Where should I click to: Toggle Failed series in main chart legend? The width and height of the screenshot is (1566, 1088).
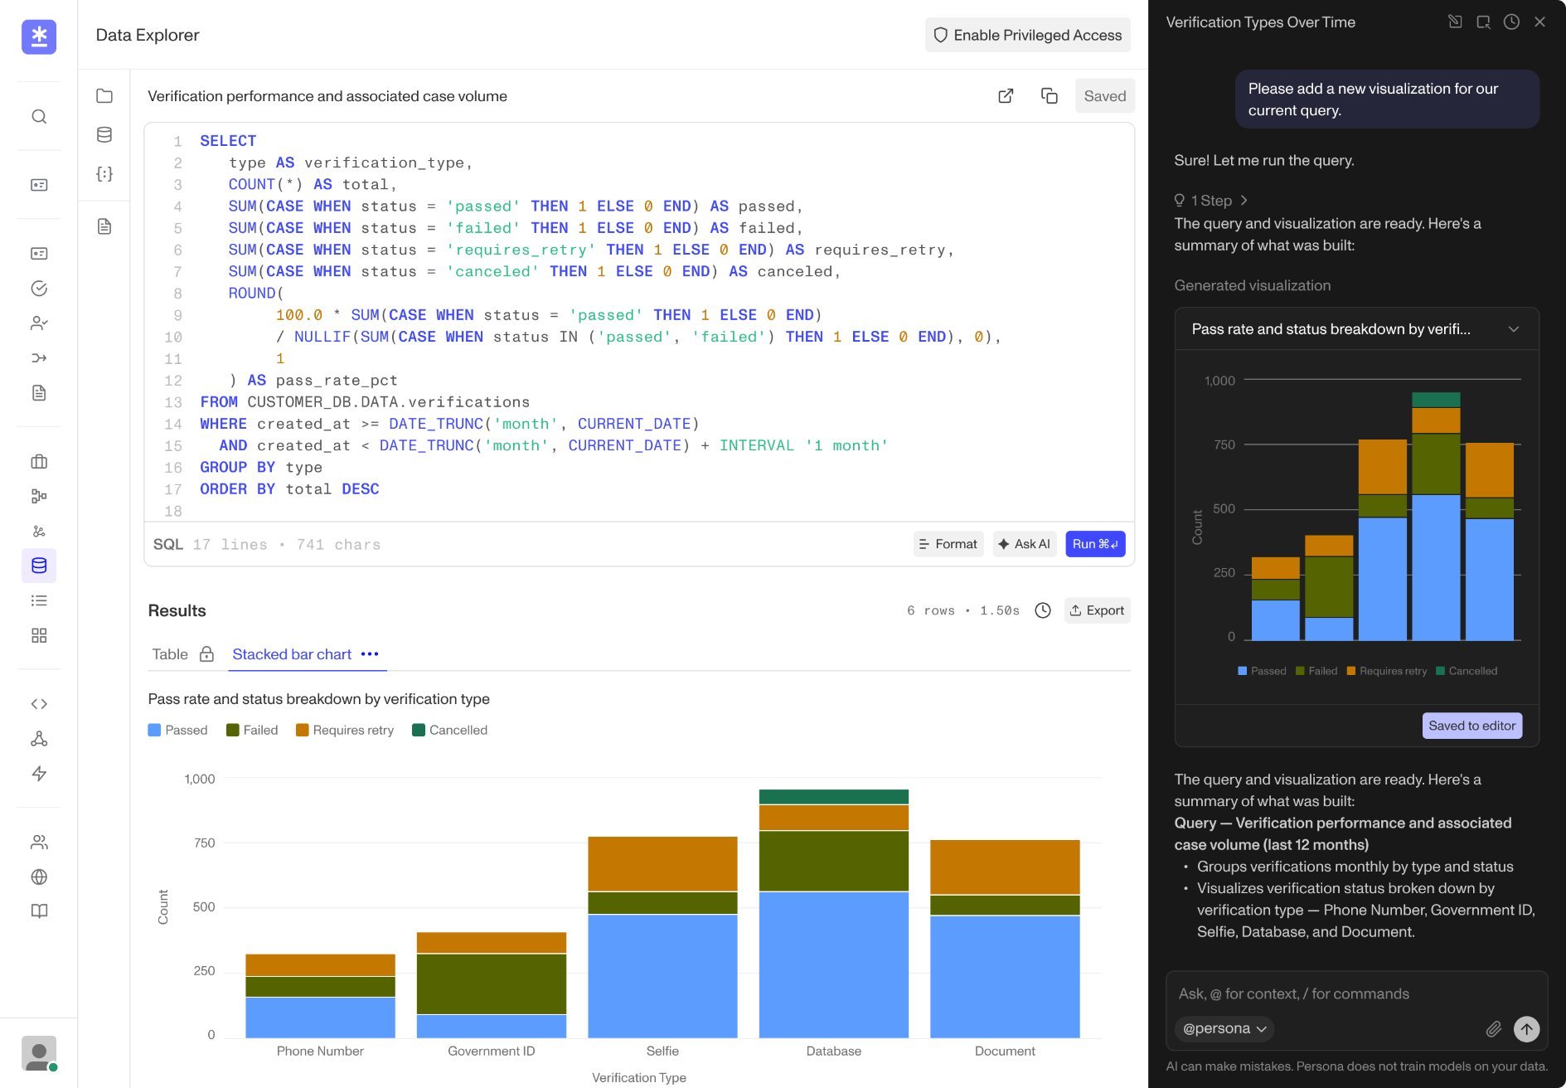click(x=252, y=730)
